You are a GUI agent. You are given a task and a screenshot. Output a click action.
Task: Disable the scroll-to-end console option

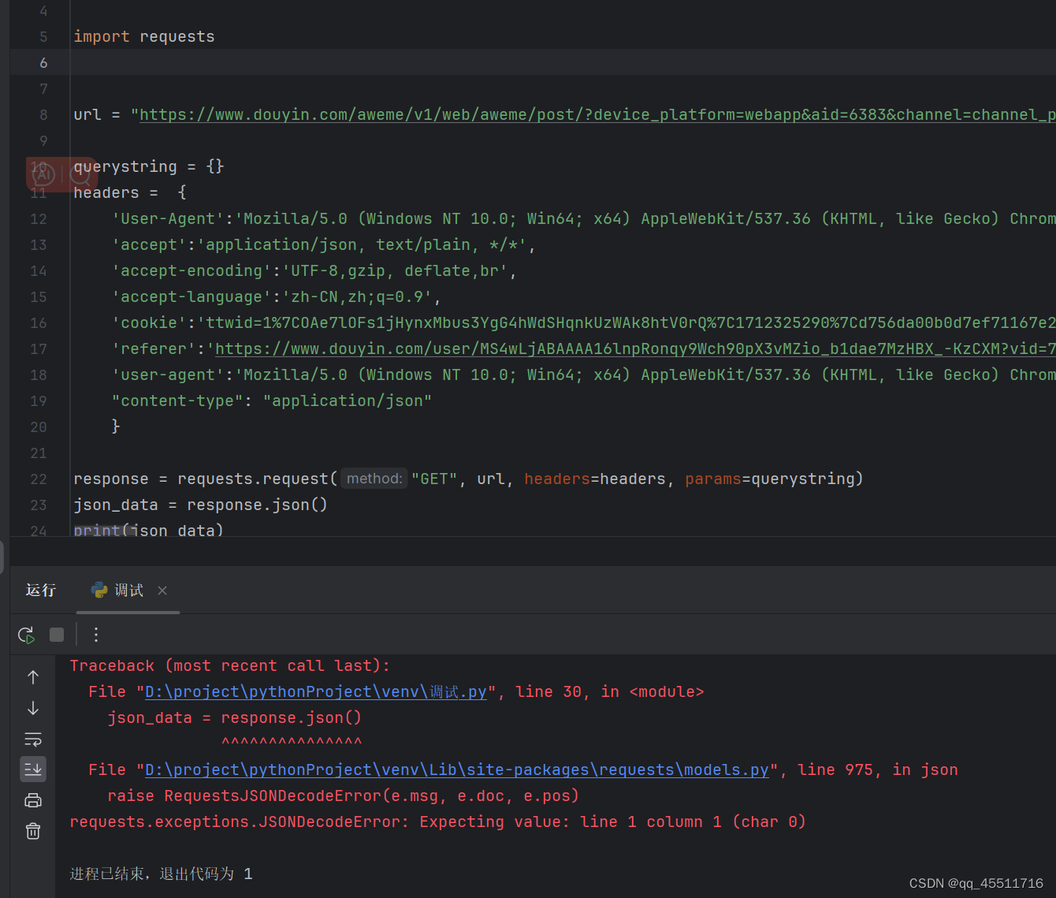click(32, 769)
